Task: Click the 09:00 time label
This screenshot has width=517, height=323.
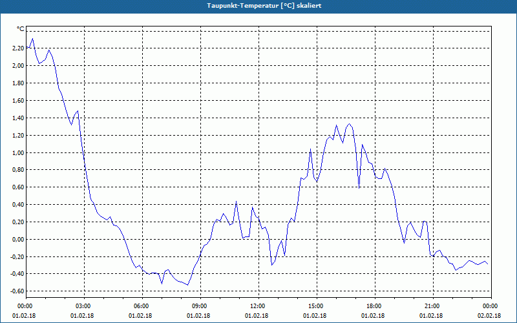Action: click(200, 306)
